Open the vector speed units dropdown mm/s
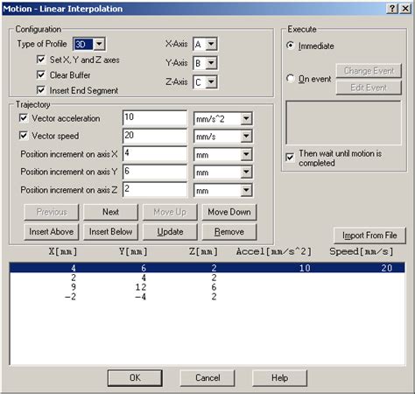The height and width of the screenshot is (394, 415). point(246,136)
